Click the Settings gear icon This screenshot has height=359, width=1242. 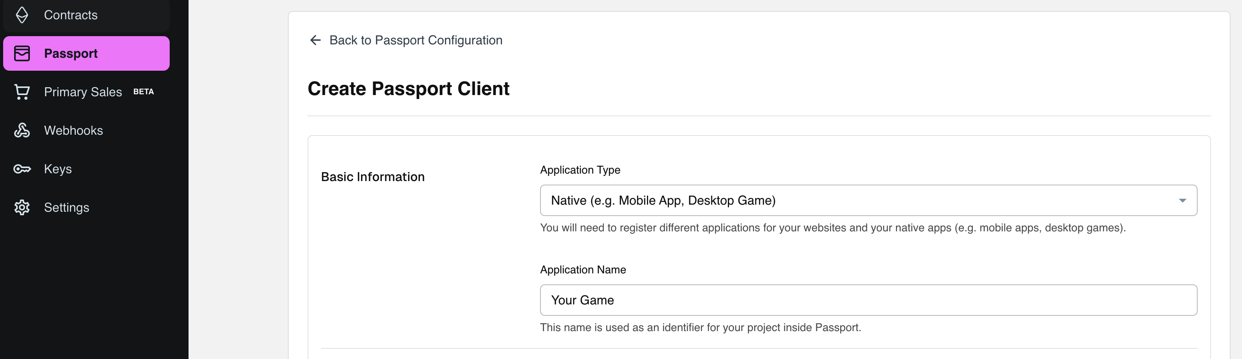pyautogui.click(x=22, y=208)
